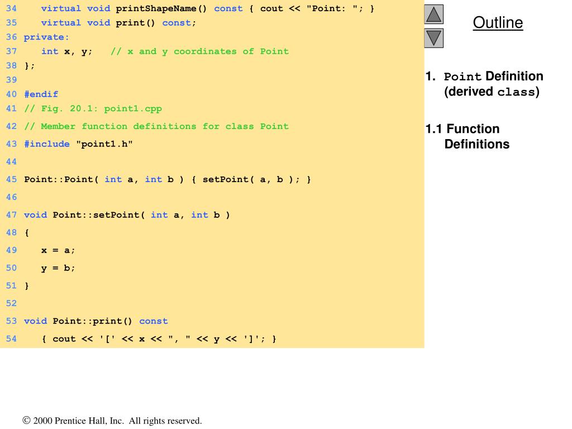The height and width of the screenshot is (429, 572).
Task: Click the up arrow navigation button
Action: (x=433, y=15)
